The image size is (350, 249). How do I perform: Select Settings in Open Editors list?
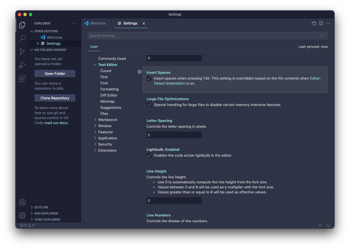[55, 43]
